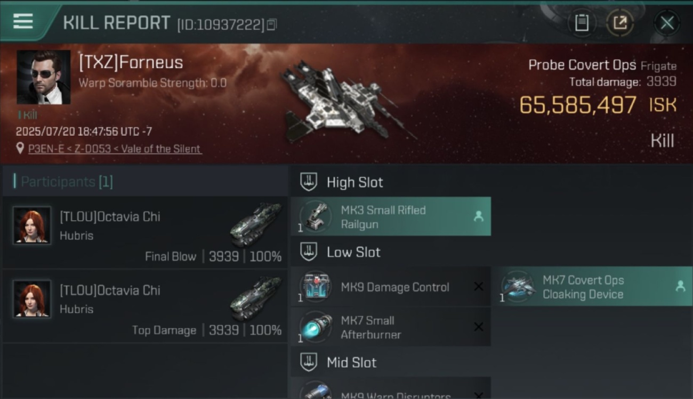Click the Low Slot shield icon
Screen dimensions: 693x399
coord(309,252)
